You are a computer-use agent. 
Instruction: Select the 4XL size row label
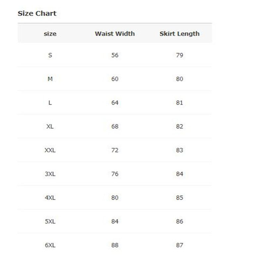pos(50,198)
